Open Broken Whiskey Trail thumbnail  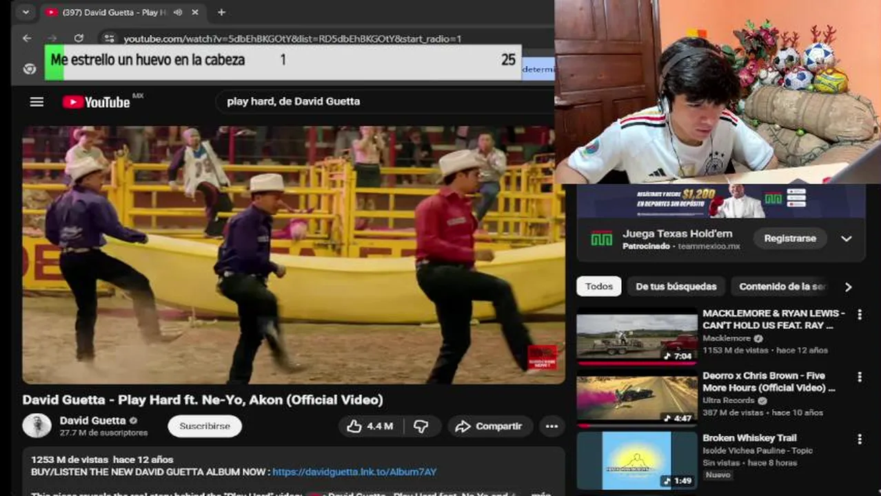click(x=637, y=460)
